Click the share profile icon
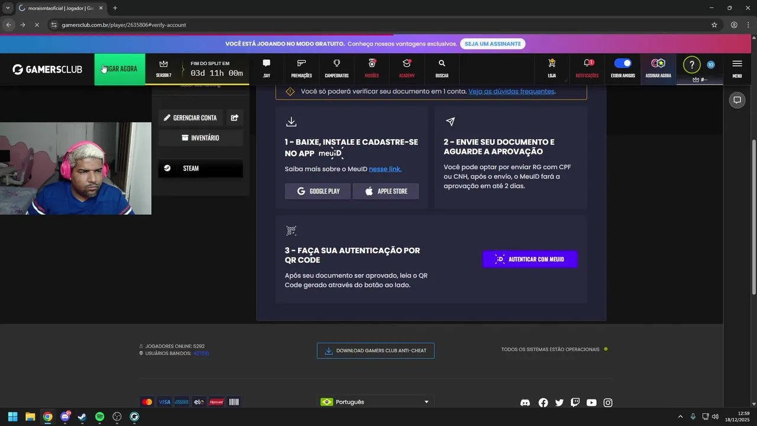Screen dimensions: 757x426 tap(235, 118)
